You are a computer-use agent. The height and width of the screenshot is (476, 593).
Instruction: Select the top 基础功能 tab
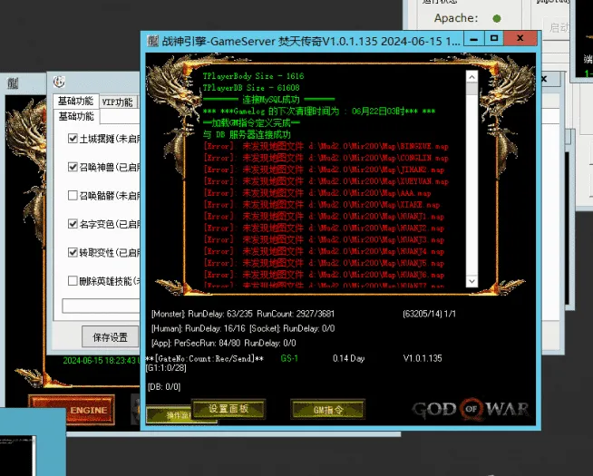pyautogui.click(x=75, y=101)
